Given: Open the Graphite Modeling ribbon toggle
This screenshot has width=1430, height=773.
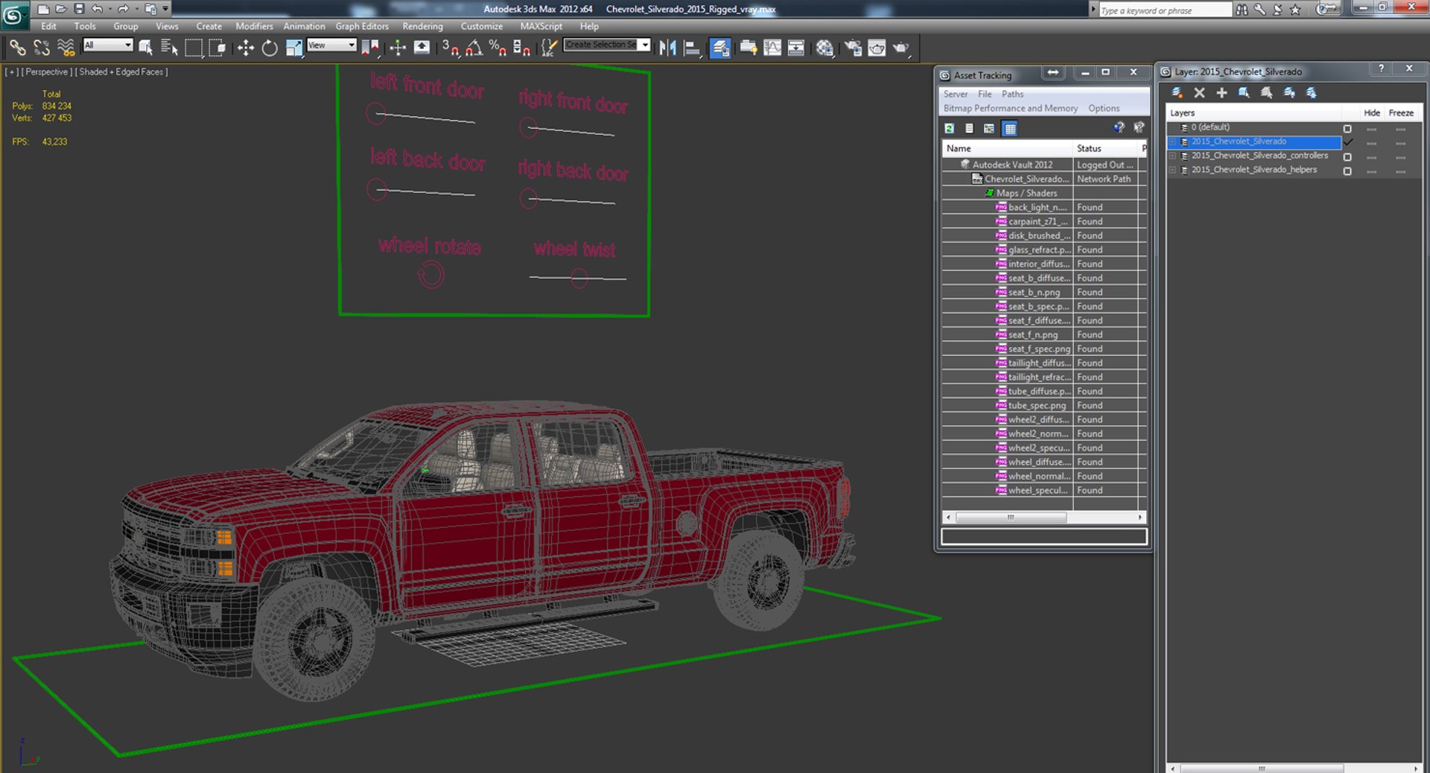Looking at the screenshot, I should point(748,48).
